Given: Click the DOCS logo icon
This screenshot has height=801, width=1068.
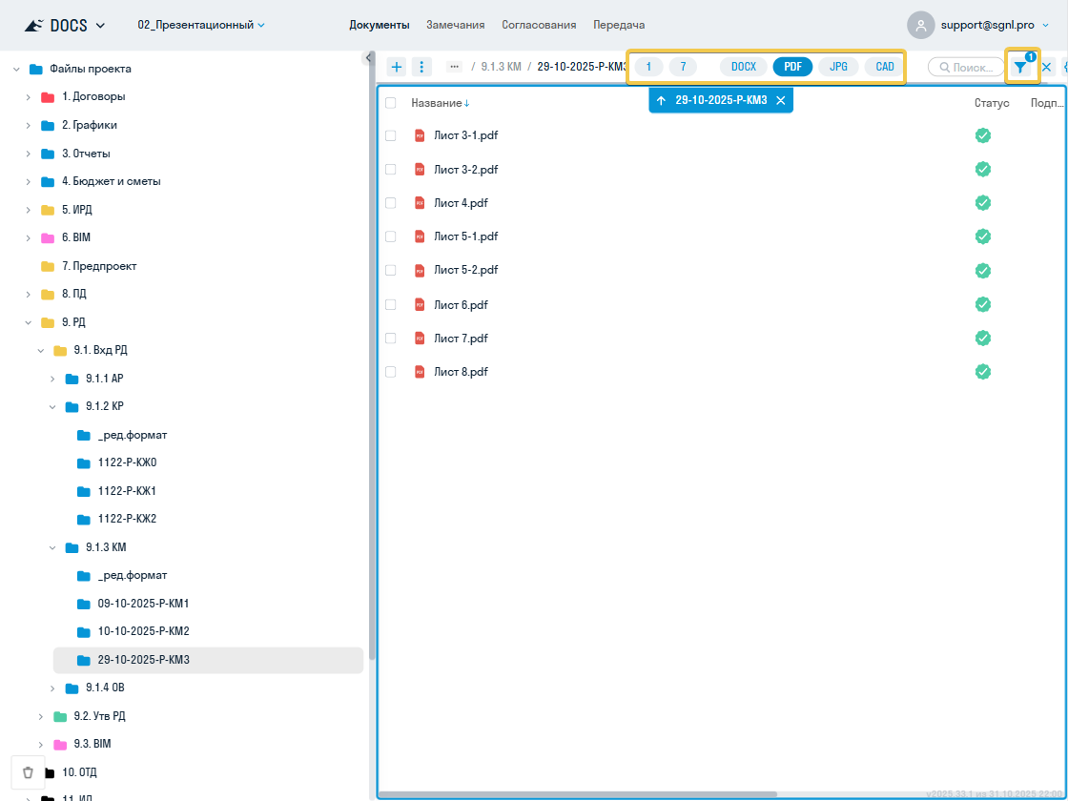Looking at the screenshot, I should coord(33,25).
